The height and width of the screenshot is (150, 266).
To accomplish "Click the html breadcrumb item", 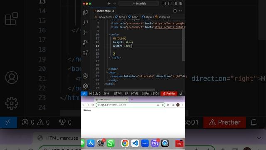I will pyautogui.click(x=120, y=17).
